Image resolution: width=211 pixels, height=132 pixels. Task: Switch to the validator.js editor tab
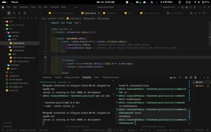pos(110,13)
